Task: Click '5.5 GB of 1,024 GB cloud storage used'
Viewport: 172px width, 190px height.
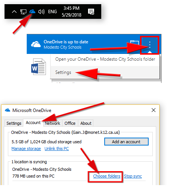Action: click(x=47, y=142)
